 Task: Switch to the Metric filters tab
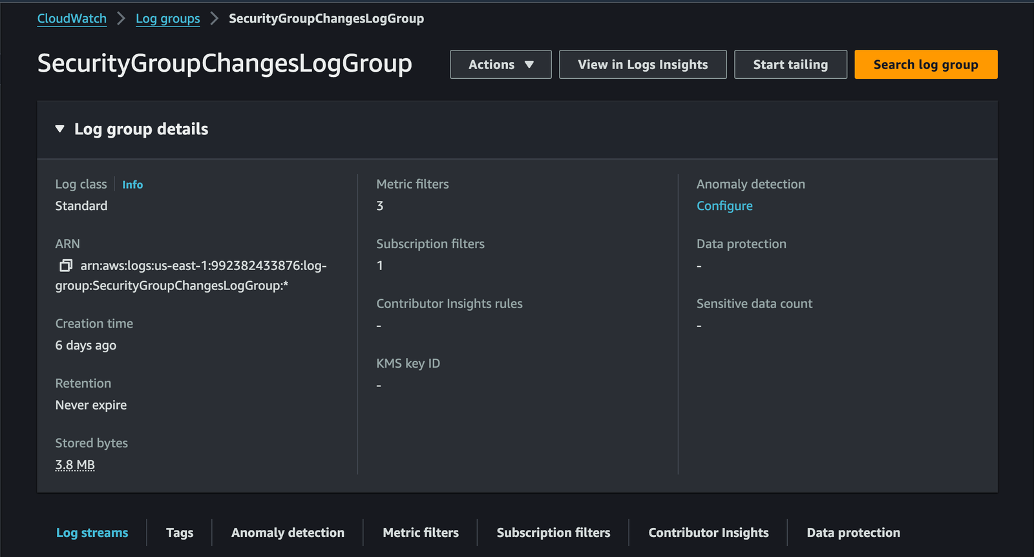[x=421, y=533]
